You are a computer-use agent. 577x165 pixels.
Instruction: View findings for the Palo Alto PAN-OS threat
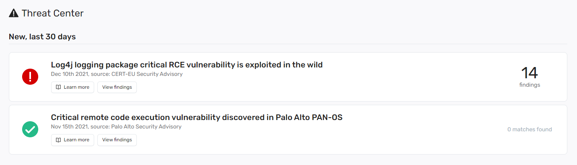[117, 140]
